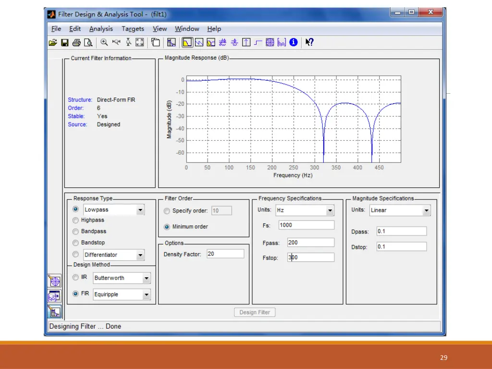Click the Fstop frequency field
Image resolution: width=492 pixels, height=369 pixels.
(311, 258)
